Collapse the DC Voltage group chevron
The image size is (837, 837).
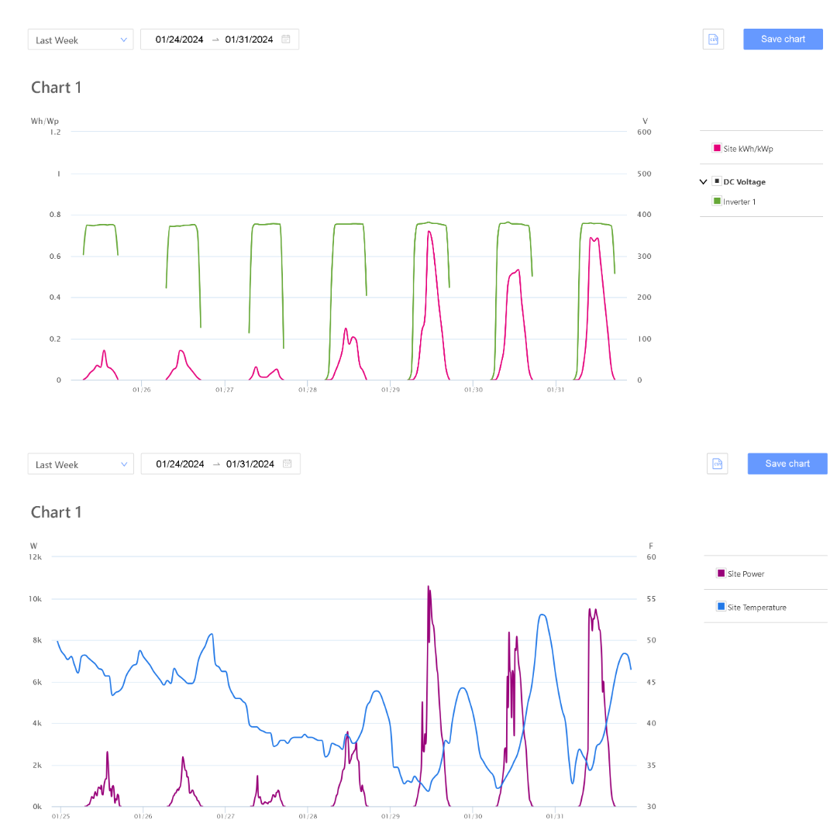click(703, 181)
